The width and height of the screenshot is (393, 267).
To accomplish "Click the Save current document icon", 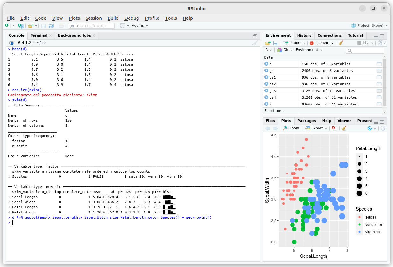I will click(43, 25).
